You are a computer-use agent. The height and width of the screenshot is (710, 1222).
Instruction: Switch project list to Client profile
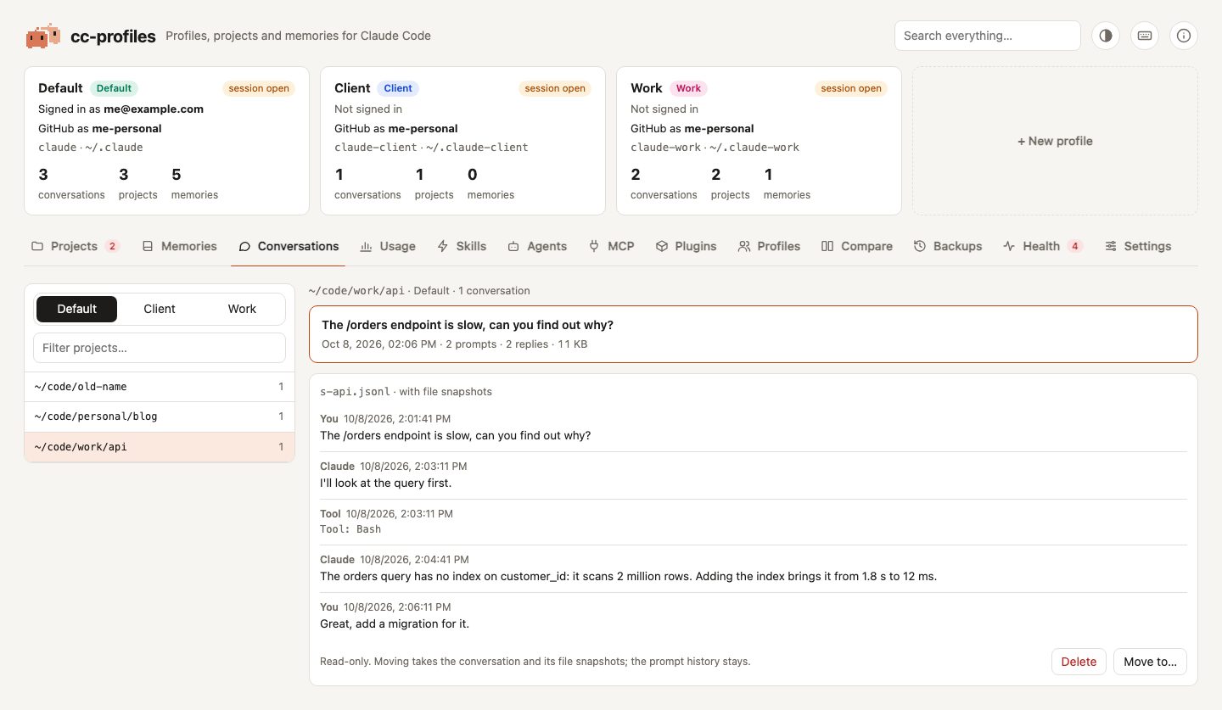tap(160, 309)
